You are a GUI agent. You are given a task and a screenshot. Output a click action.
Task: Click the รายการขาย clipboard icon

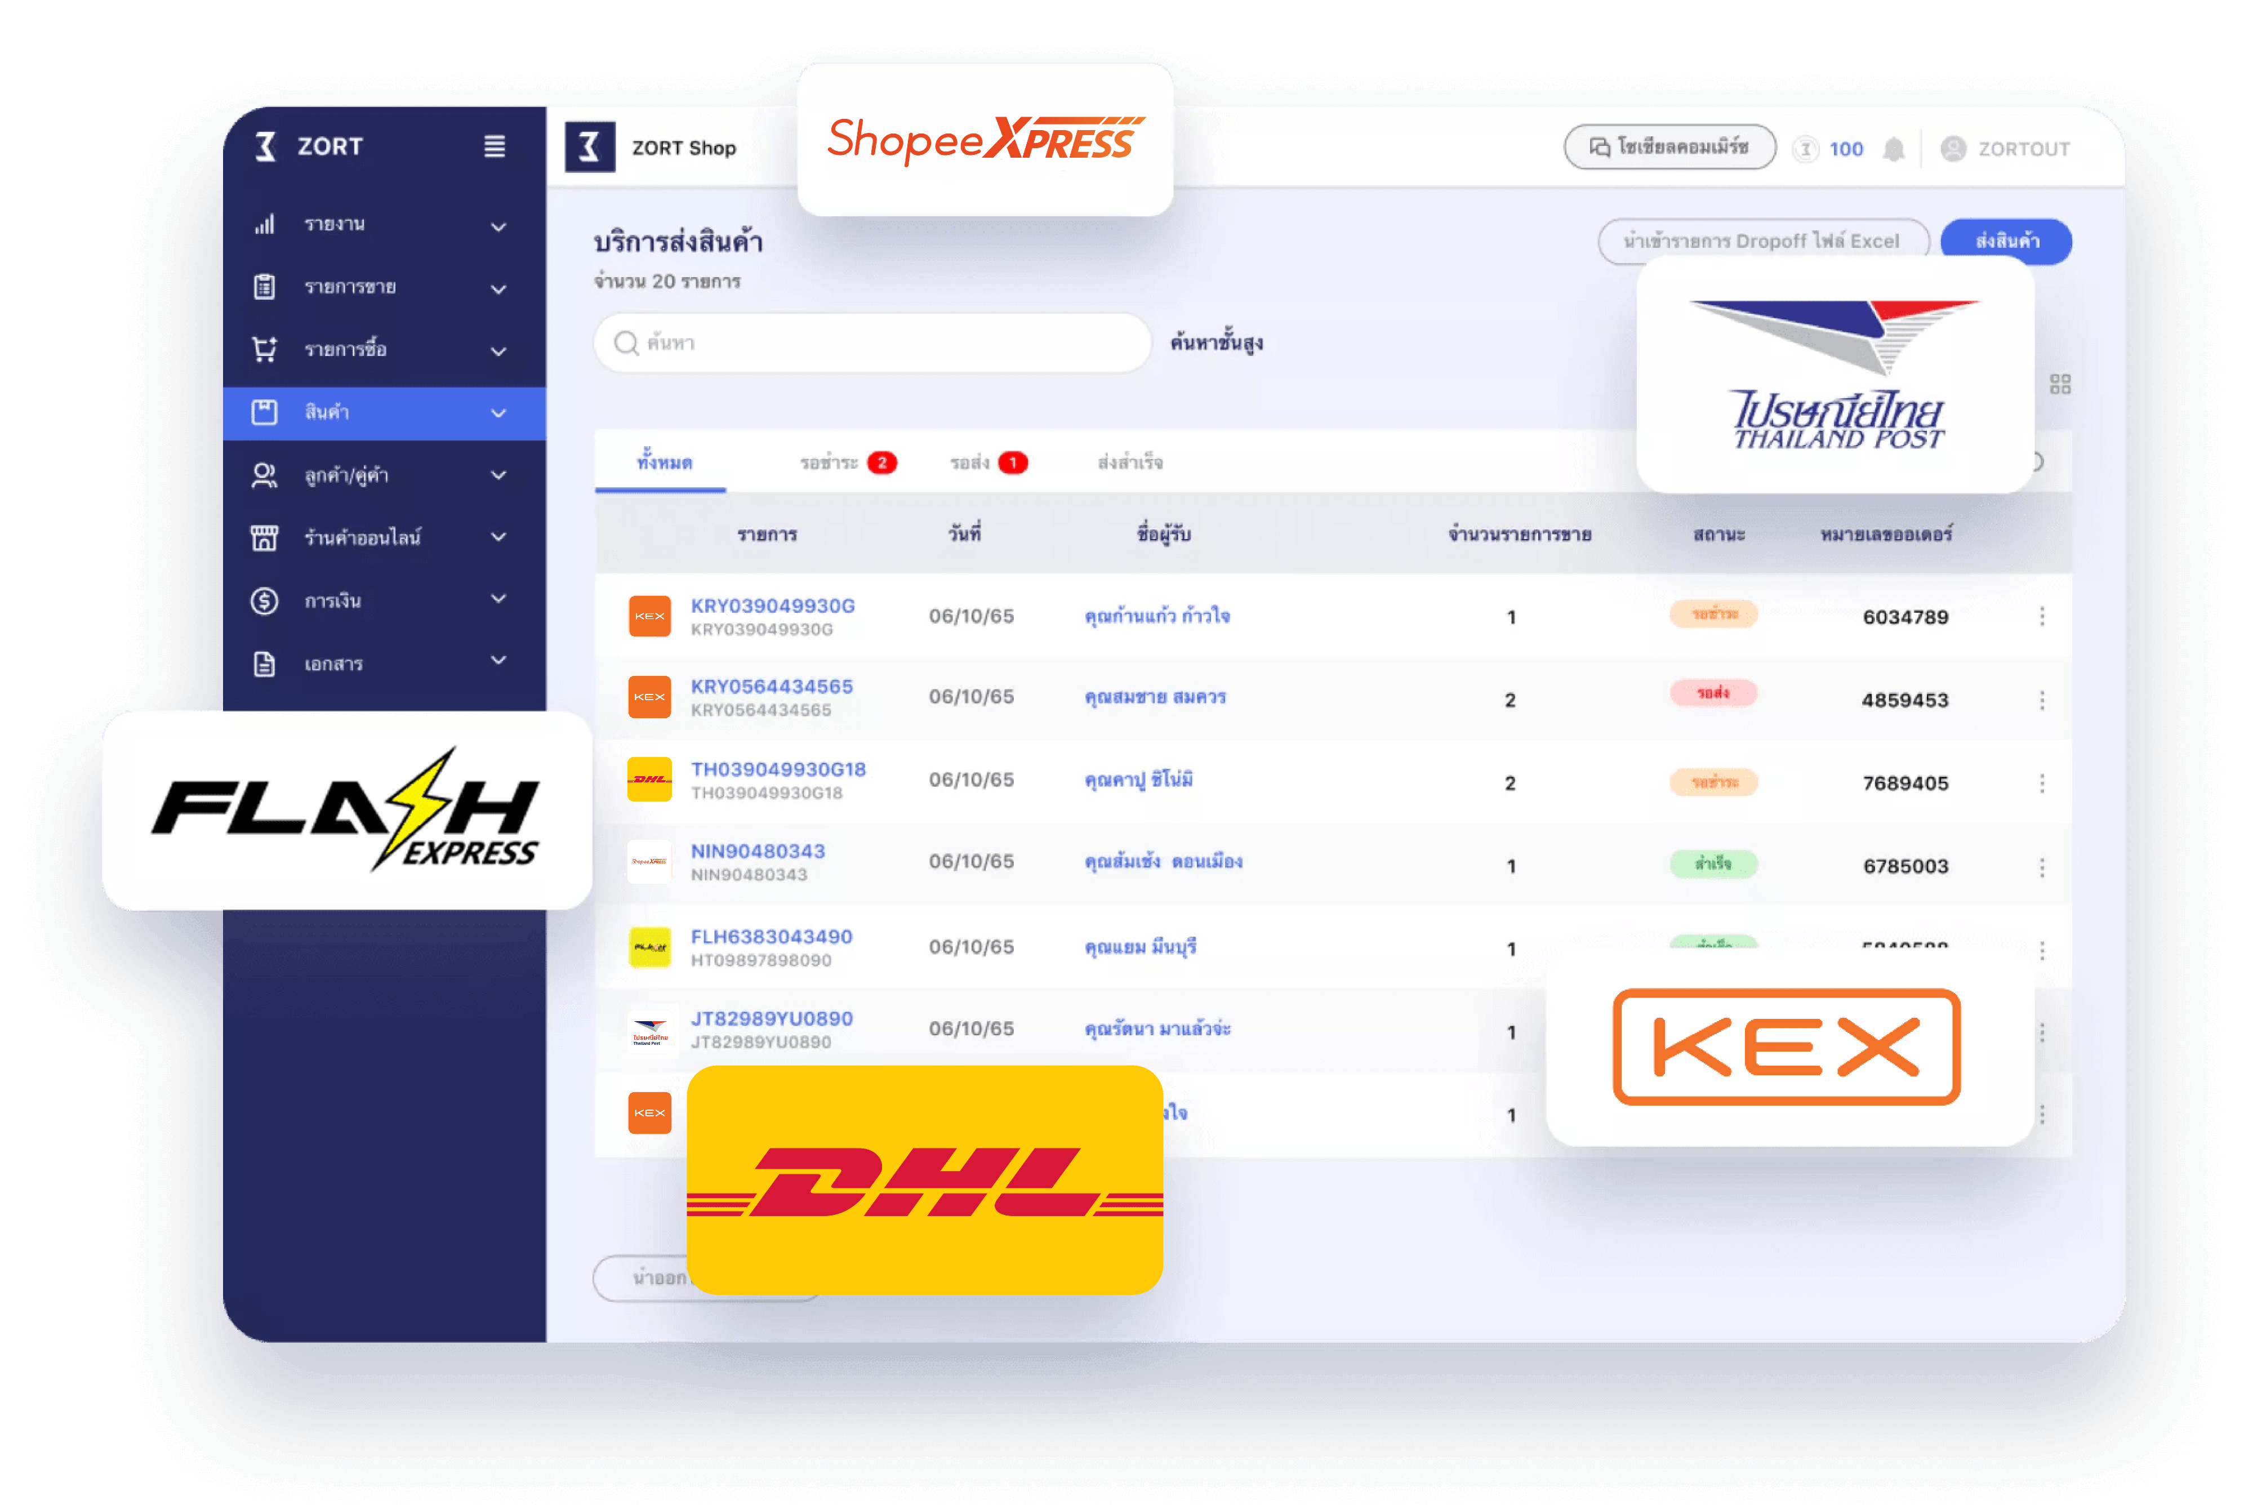[265, 286]
